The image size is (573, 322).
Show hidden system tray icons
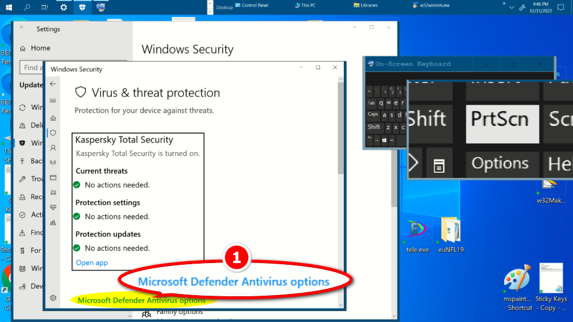click(x=512, y=7)
